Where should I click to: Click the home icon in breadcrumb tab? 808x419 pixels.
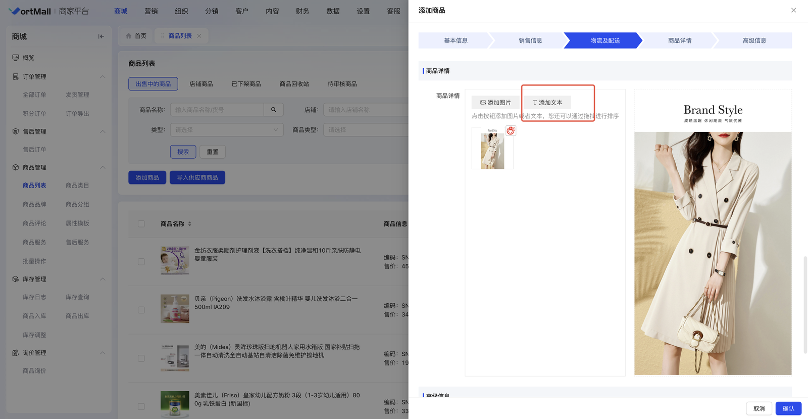[x=129, y=36]
